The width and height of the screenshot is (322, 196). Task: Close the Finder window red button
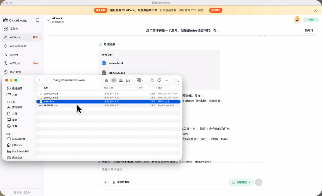coord(7,80)
